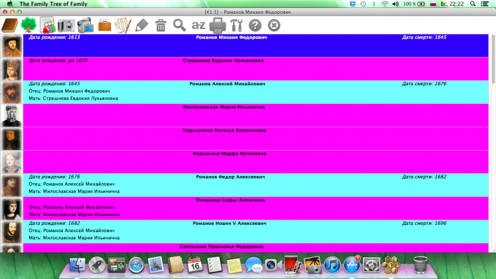Image resolution: width=496 pixels, height=279 pixels.
Task: Click the portrait of Романов Иоанн V Алексеевич
Action: click(12, 232)
